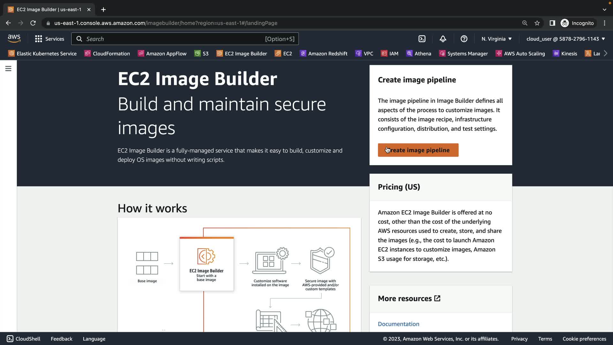Screen dimensions: 613x345
Task: Open the Documentation link
Action: coord(398,324)
